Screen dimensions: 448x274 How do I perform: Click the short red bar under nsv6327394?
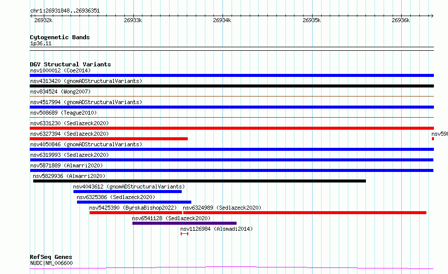pos(109,139)
